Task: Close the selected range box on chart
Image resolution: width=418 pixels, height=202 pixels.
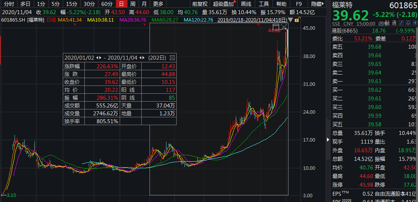Action: click(x=284, y=27)
